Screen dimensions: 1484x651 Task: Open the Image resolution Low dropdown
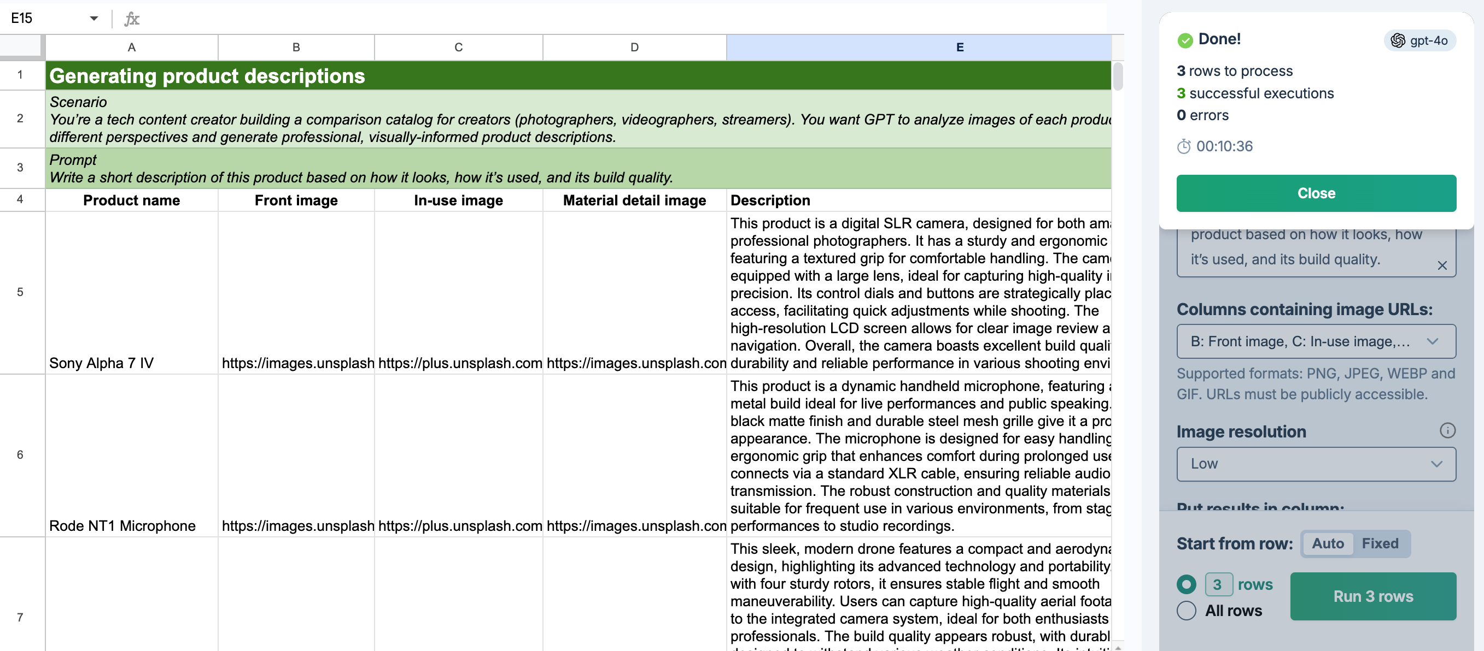click(1316, 464)
